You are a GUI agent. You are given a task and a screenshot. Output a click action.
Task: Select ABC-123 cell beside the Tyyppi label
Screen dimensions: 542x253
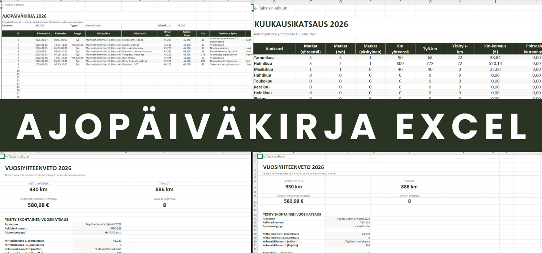(40, 26)
